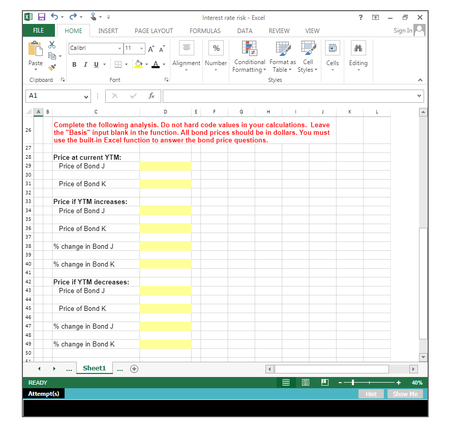Click the Show Me button

[405, 393]
